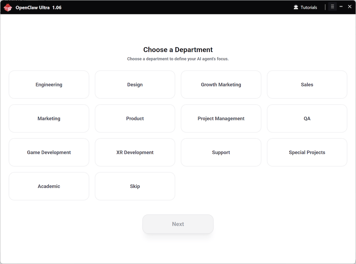Choose the Academic department
This screenshot has height=264, width=356.
click(x=49, y=186)
